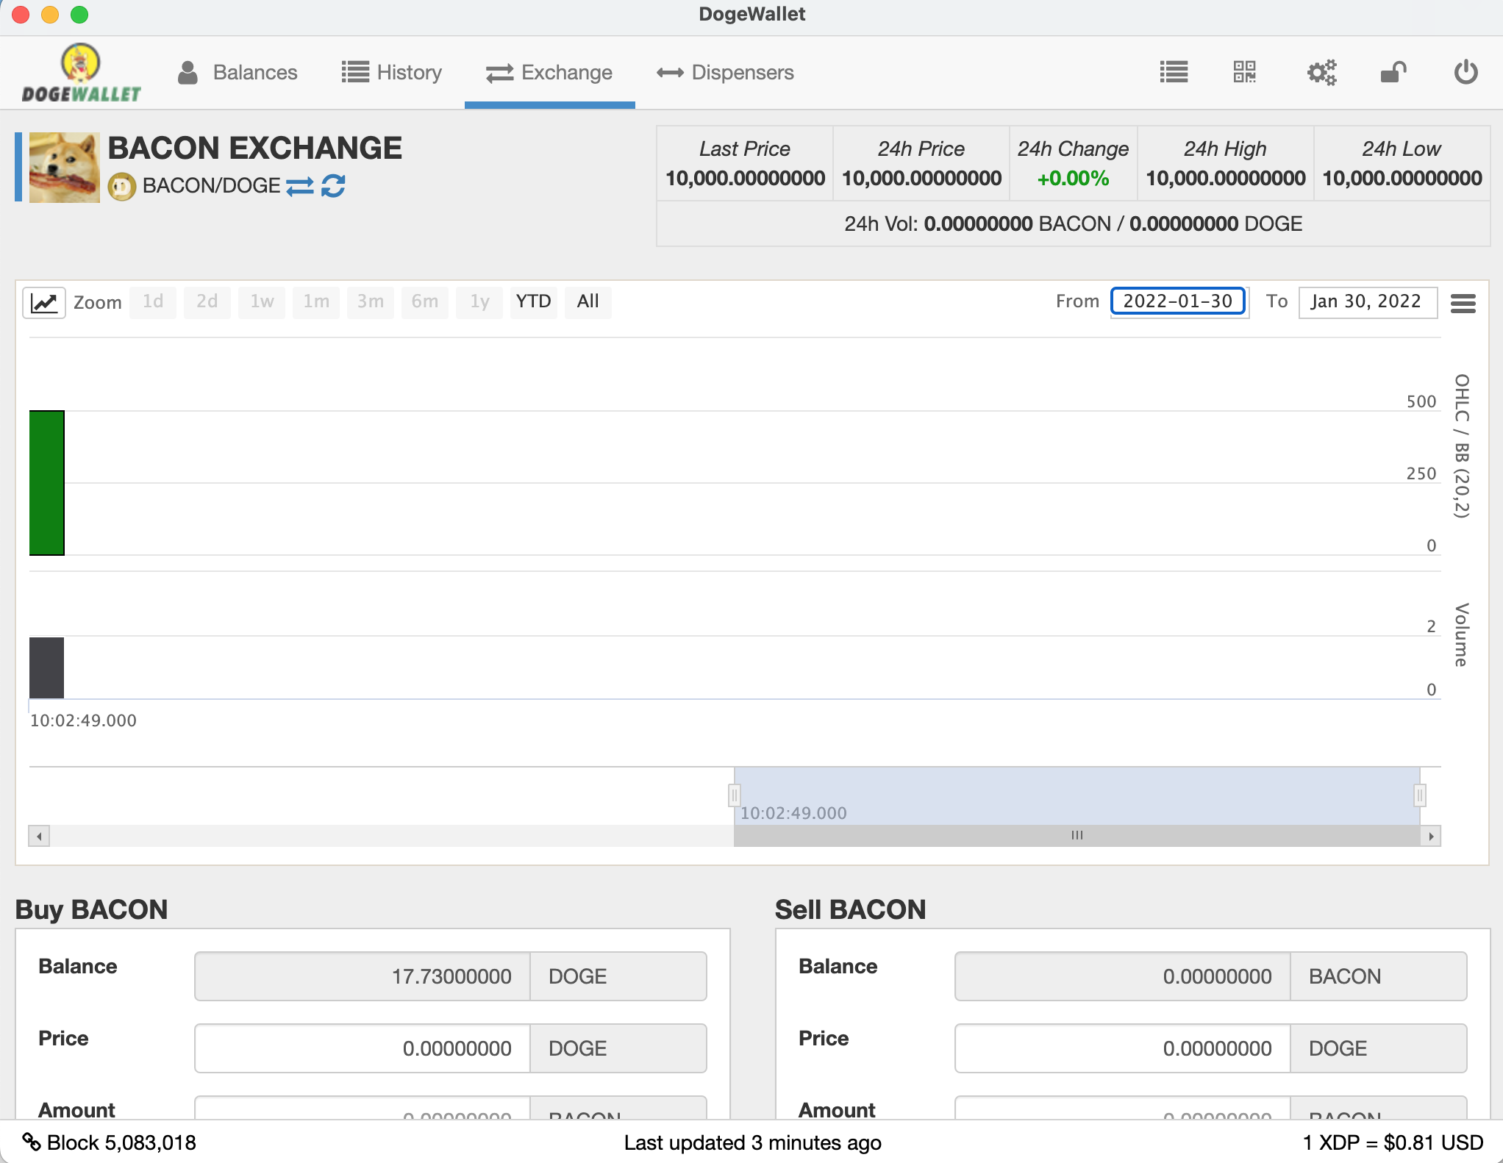Viewport: 1503px width, 1163px height.
Task: Select the Exchange tab
Action: (x=549, y=73)
